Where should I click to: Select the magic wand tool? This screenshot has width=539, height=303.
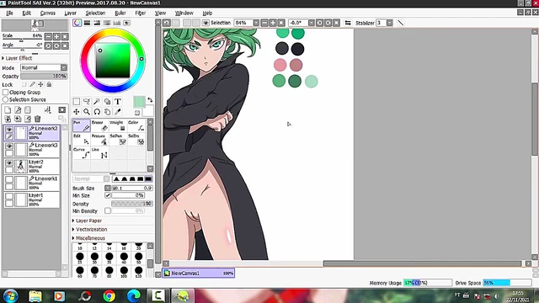(x=97, y=101)
